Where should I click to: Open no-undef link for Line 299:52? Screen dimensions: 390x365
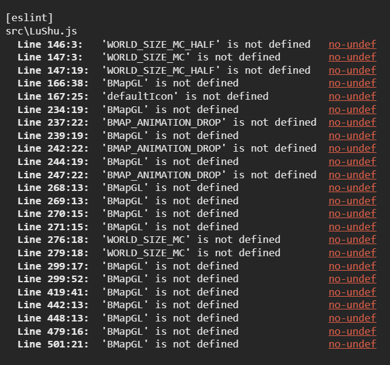click(x=353, y=279)
